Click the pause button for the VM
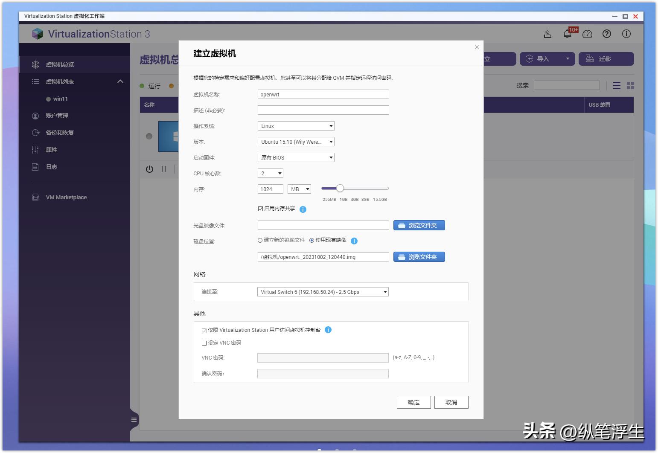Image resolution: width=658 pixels, height=453 pixels. click(x=164, y=169)
